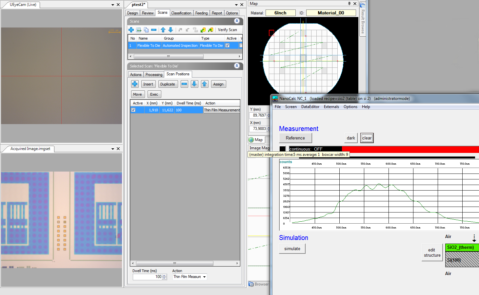The width and height of the screenshot is (479, 295).
Task: Move the scan down with the down arrow
Action: (x=170, y=30)
